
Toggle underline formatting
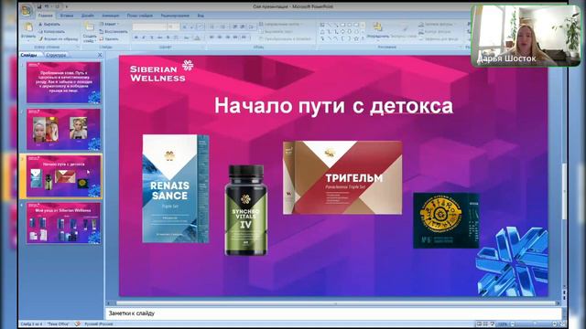click(152, 37)
